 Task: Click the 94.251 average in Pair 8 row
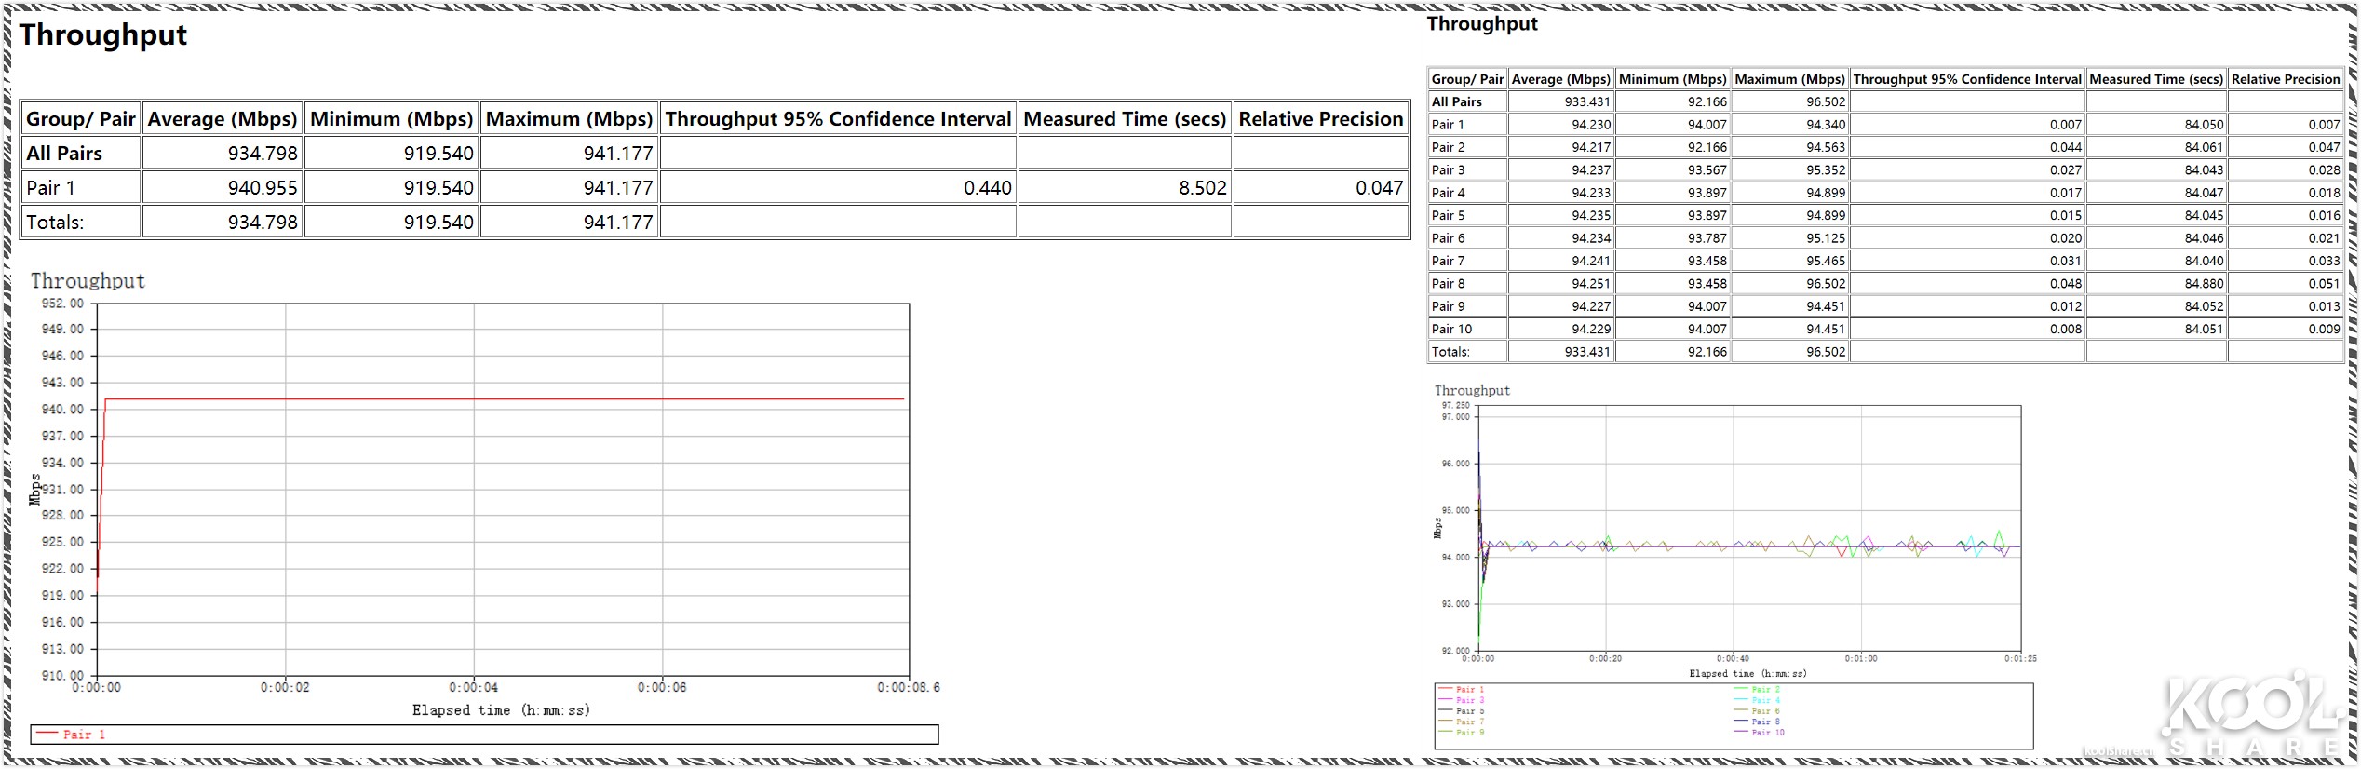(1590, 284)
